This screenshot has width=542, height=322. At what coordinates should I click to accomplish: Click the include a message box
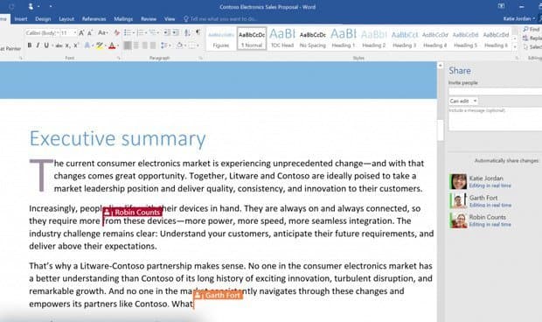coord(495,119)
